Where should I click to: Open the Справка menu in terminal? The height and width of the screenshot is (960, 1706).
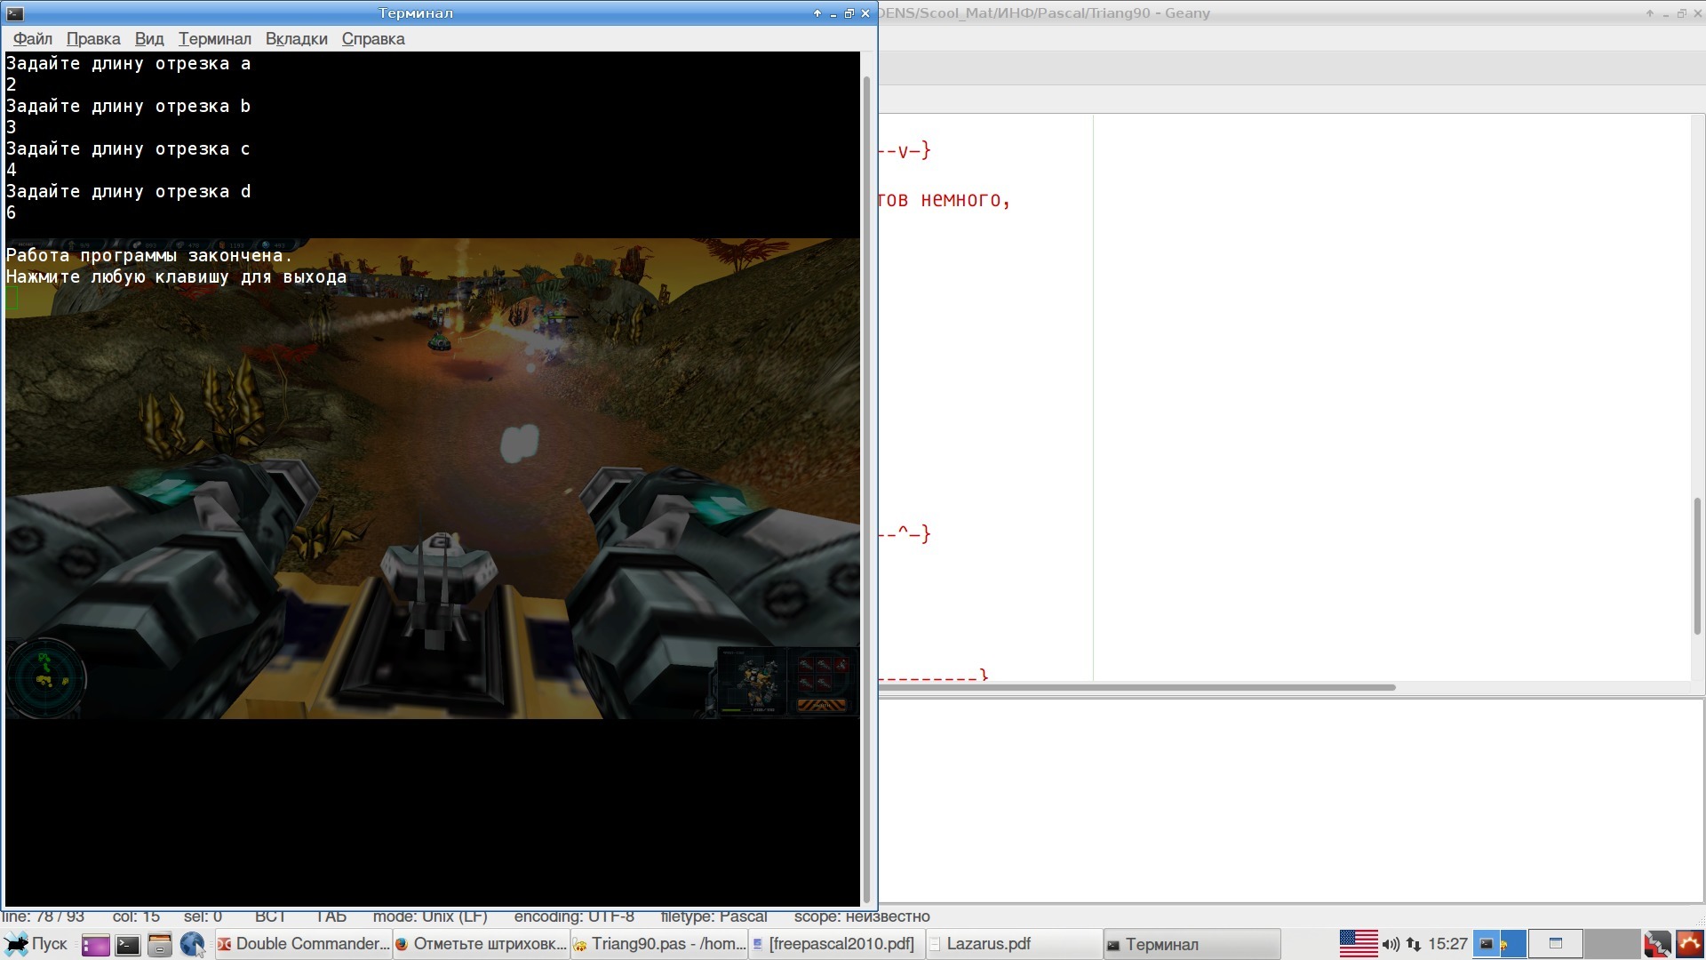[373, 39]
